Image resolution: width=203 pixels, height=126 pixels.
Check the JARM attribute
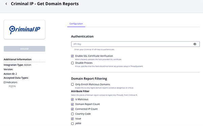click(x=72, y=124)
